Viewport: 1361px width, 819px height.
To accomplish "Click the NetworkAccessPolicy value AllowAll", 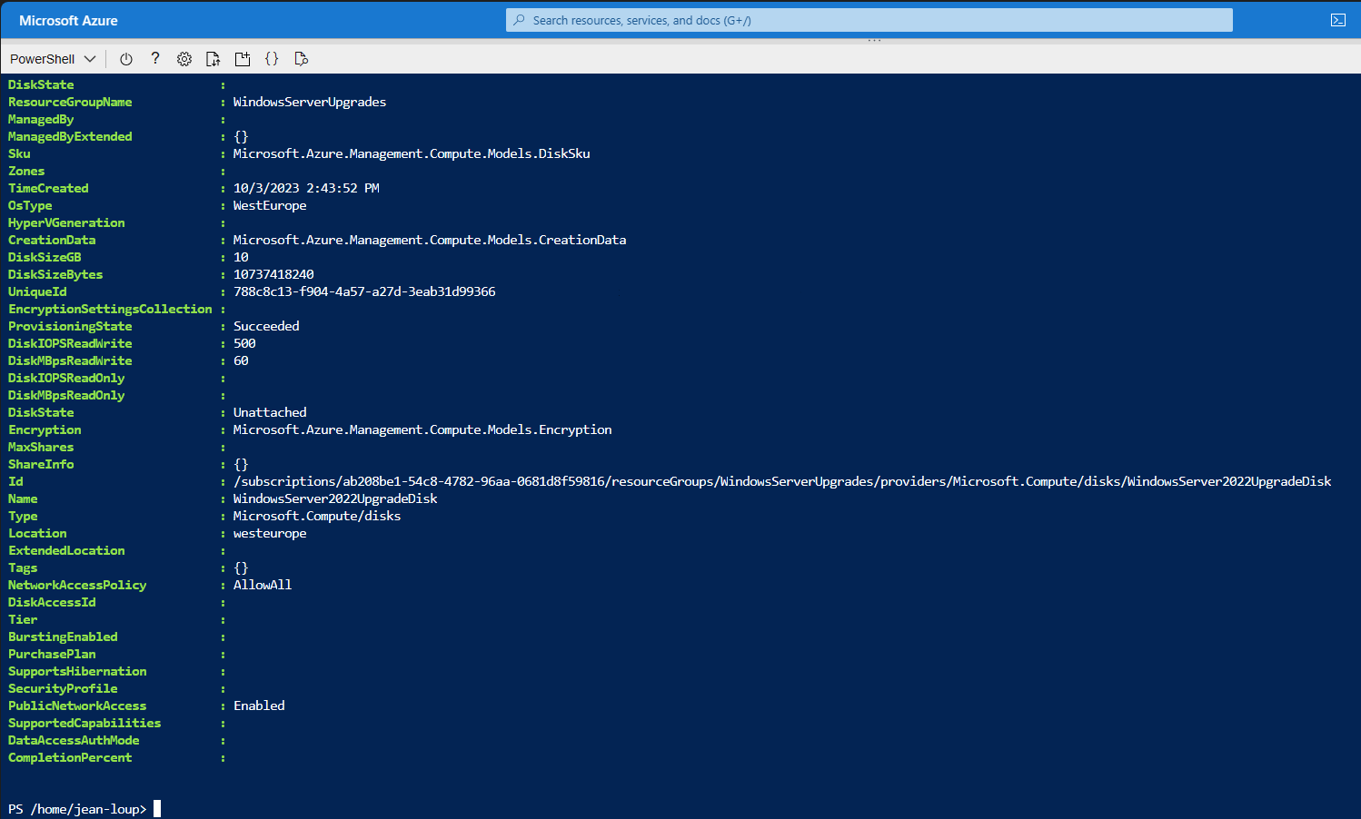I will tap(263, 585).
